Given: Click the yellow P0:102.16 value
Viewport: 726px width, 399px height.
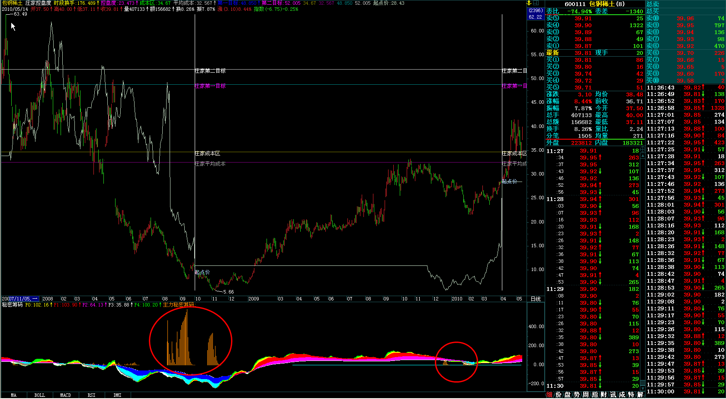Looking at the screenshot, I should 38,305.
